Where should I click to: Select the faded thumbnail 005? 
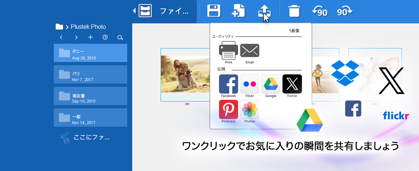coord(375,75)
